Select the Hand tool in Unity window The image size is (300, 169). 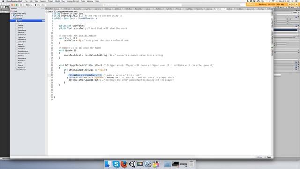[3, 7]
